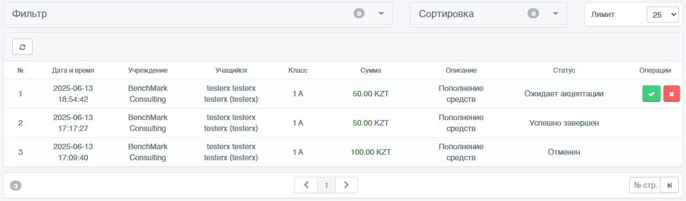Select page 1 in pagination
686x201 pixels.
(326, 185)
